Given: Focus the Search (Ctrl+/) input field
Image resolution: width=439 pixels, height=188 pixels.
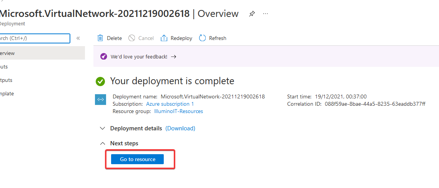Looking at the screenshot, I should [x=35, y=38].
